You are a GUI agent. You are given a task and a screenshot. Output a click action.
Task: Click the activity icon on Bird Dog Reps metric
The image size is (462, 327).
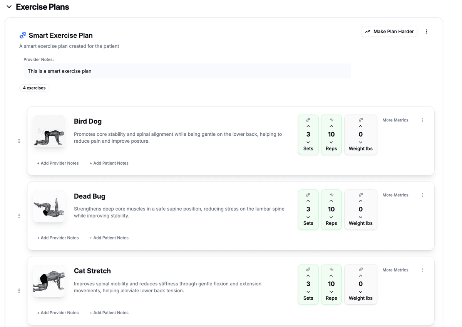(x=331, y=120)
